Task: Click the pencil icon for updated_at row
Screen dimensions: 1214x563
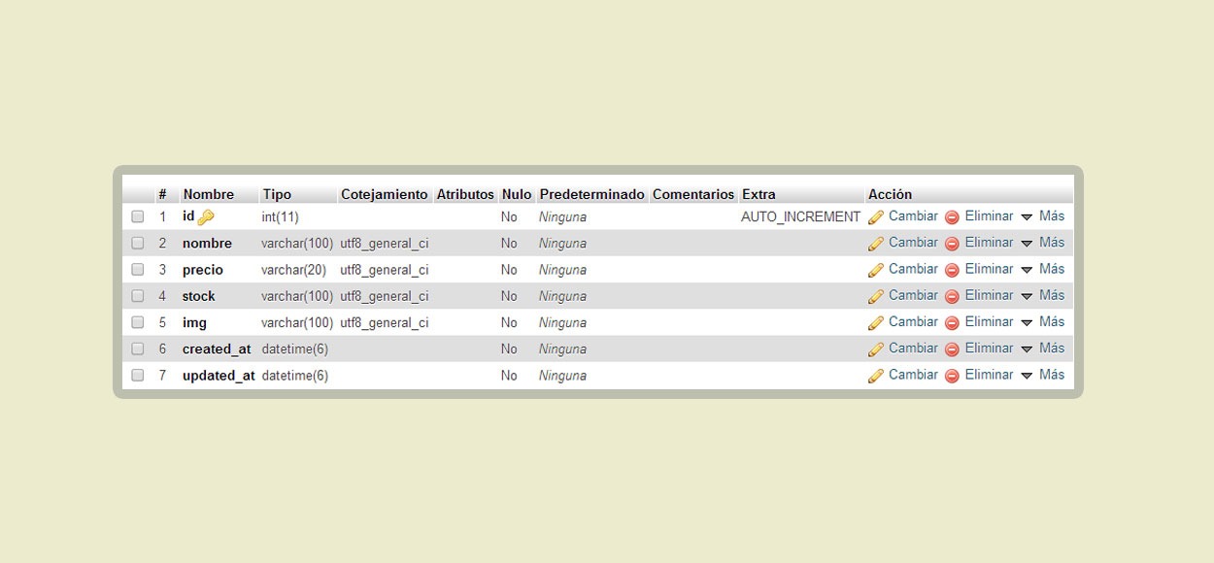Action: (x=876, y=375)
